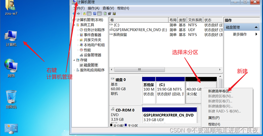Image resolution: width=263 pixels, height=136 pixels.
Task: Collapse the 存储 node arrow
Action: (74, 60)
